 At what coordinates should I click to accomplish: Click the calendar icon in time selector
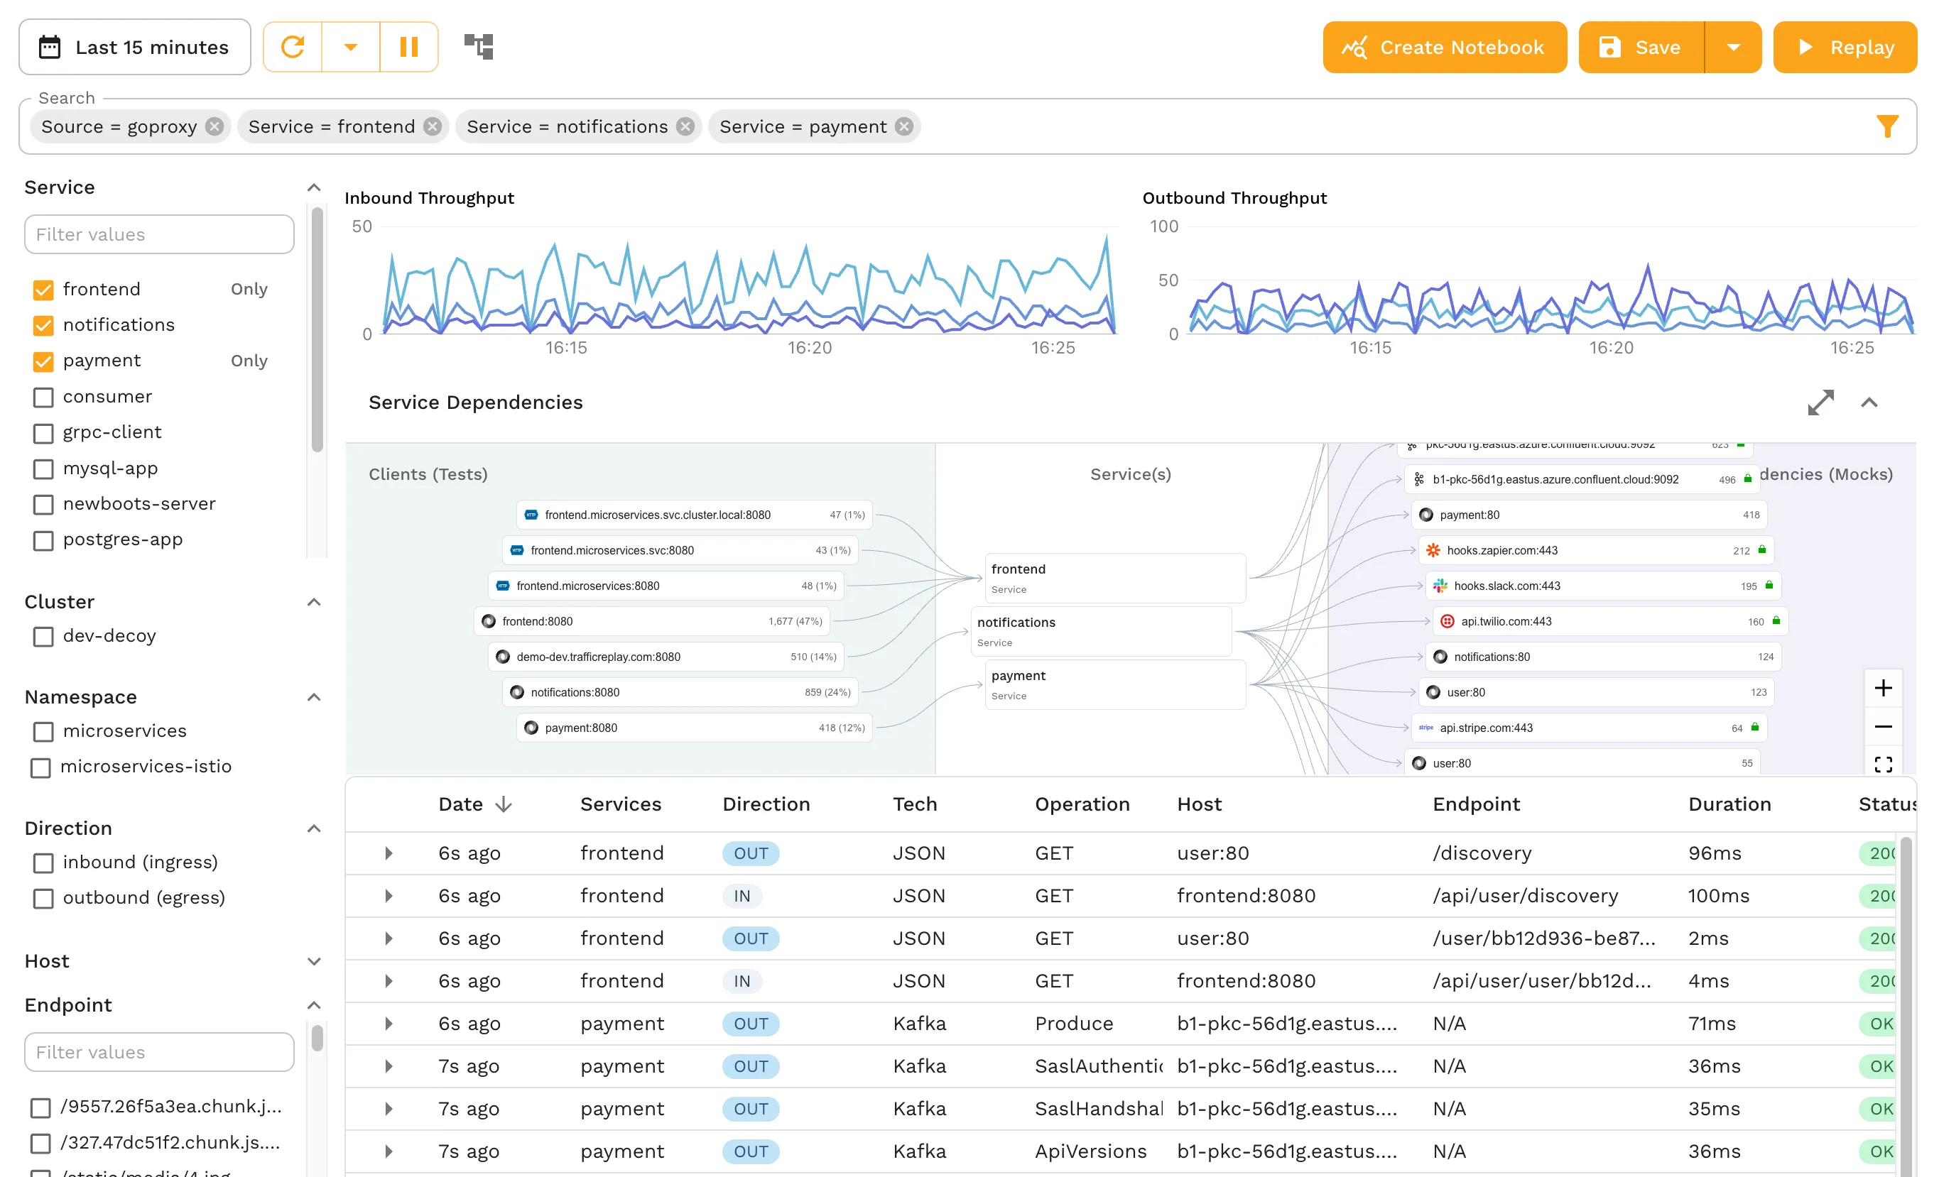tap(50, 46)
